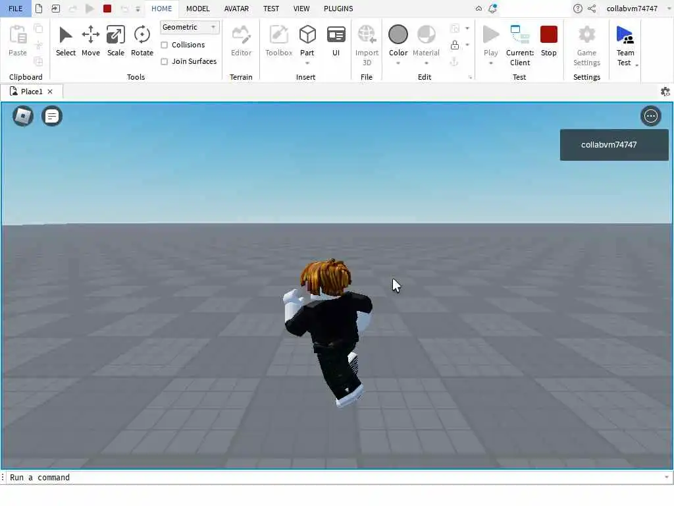The image size is (674, 506).
Task: Open the Terrain Editor
Action: pyautogui.click(x=241, y=41)
